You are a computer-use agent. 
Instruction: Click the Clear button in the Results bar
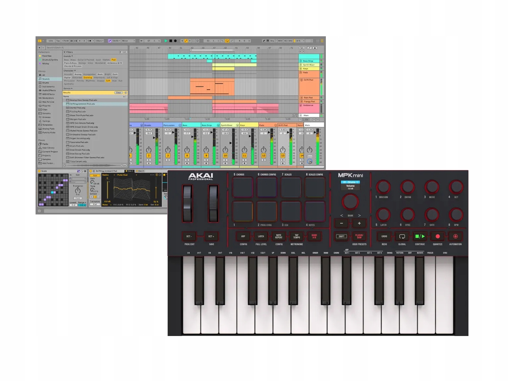118,93
